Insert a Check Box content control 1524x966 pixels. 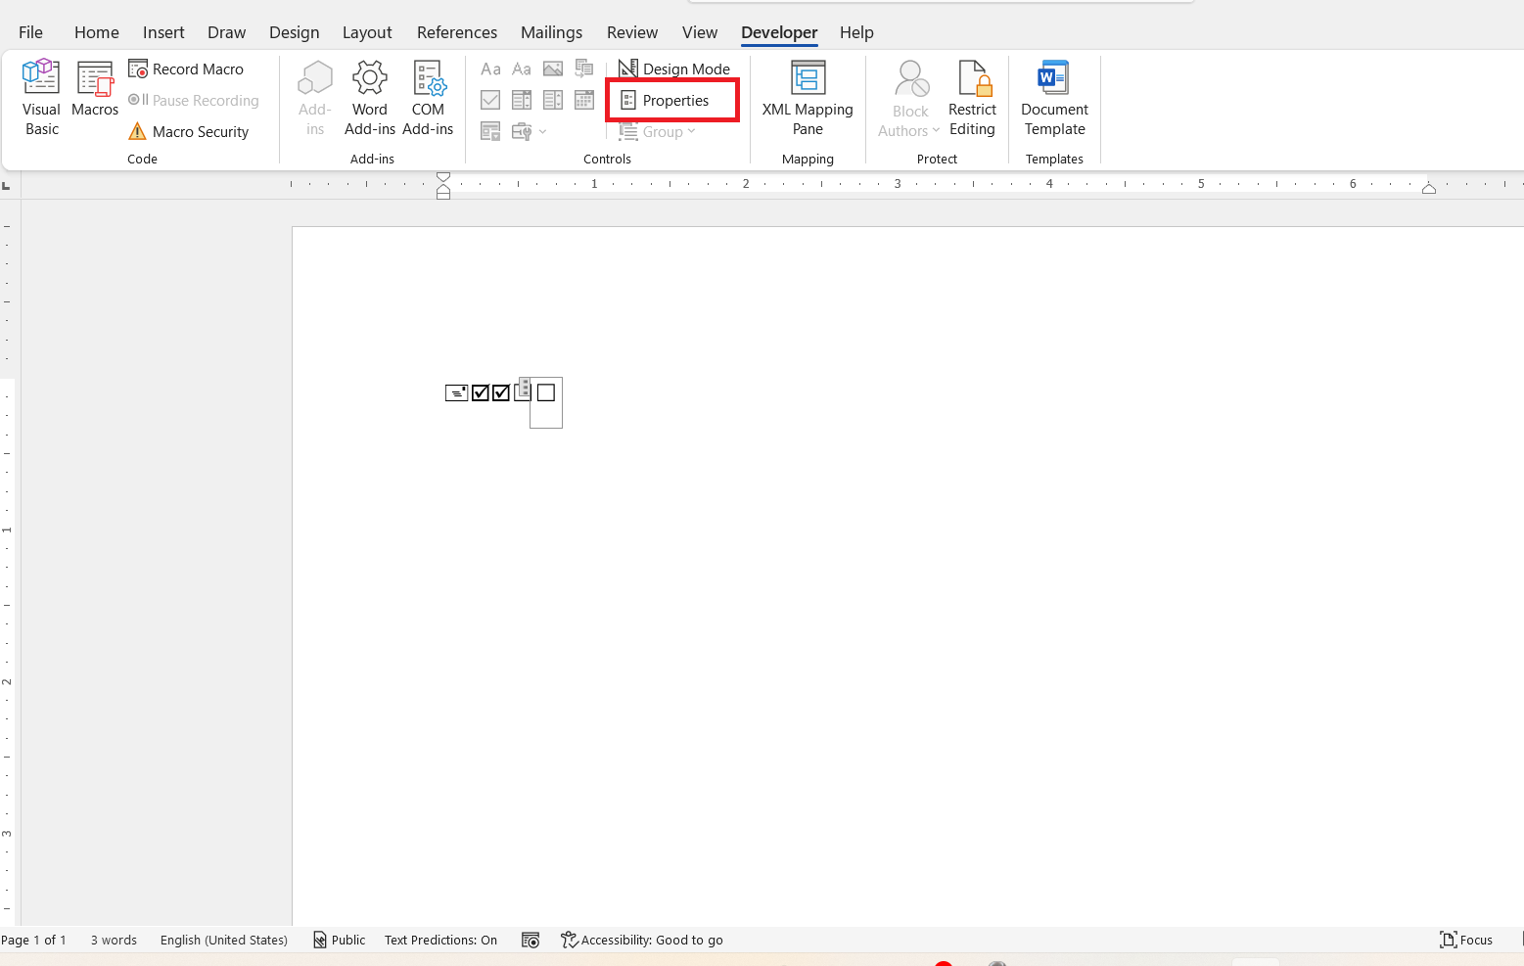pos(490,100)
